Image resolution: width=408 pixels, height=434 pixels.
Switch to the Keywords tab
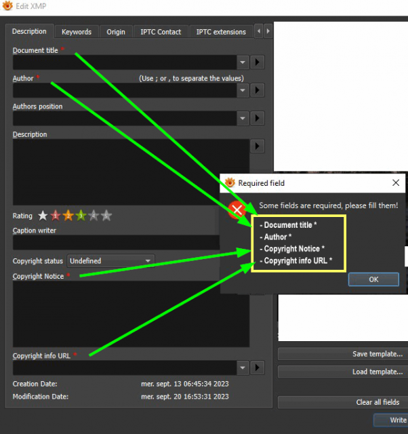[77, 32]
